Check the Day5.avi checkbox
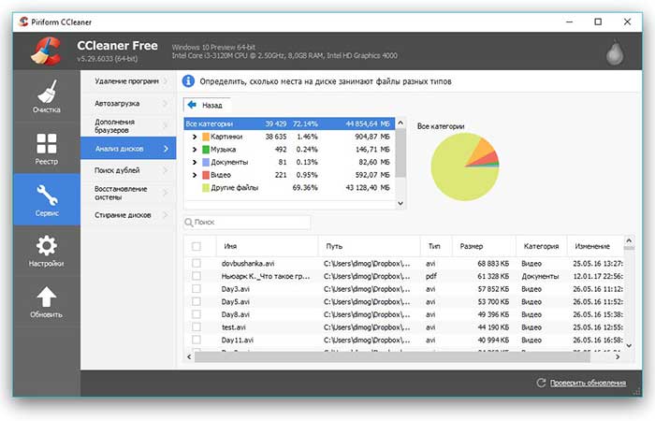 (196, 301)
